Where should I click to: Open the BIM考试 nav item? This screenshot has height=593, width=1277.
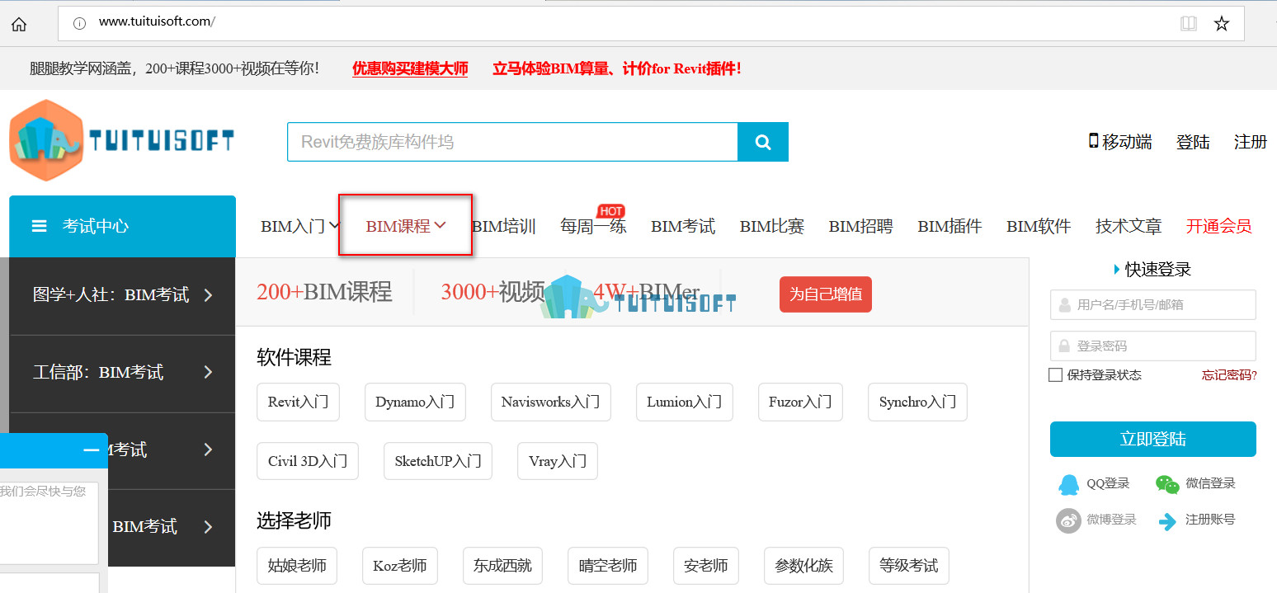683,226
